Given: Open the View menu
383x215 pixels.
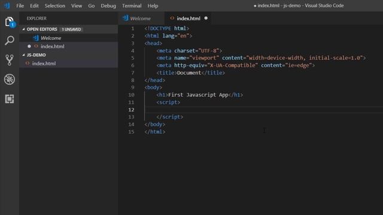Looking at the screenshot, I should (x=77, y=5).
